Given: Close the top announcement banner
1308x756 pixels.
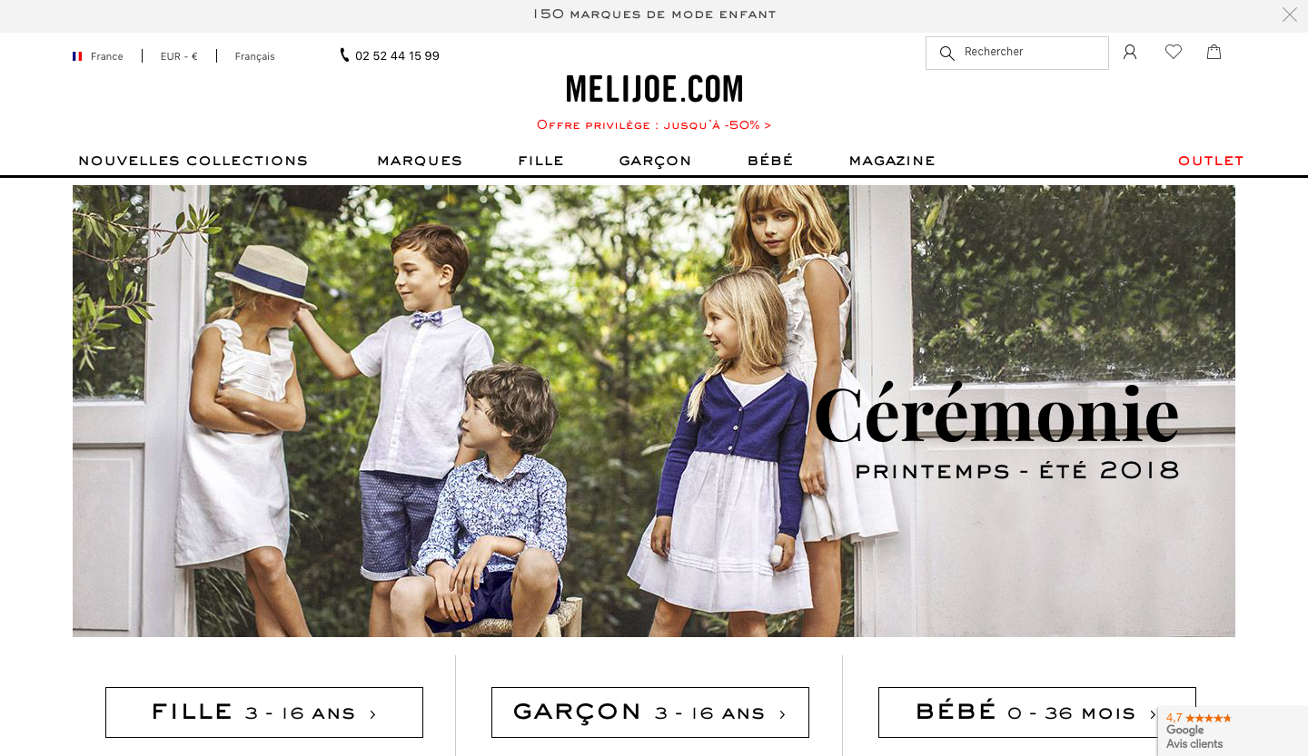Looking at the screenshot, I should 1290,15.
